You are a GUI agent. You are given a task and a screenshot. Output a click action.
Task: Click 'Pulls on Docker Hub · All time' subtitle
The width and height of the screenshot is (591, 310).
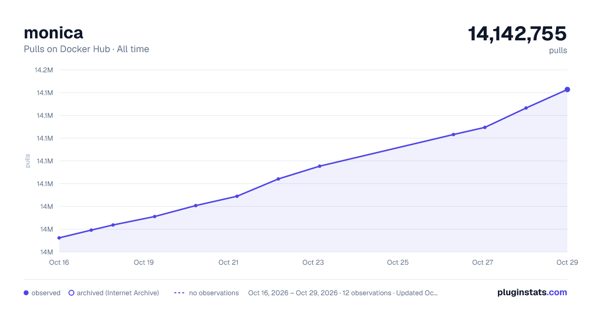tap(86, 49)
